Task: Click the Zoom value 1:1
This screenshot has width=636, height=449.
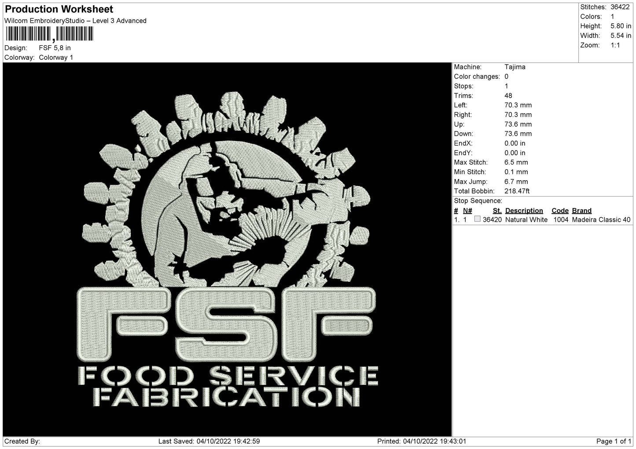Action: coord(615,45)
